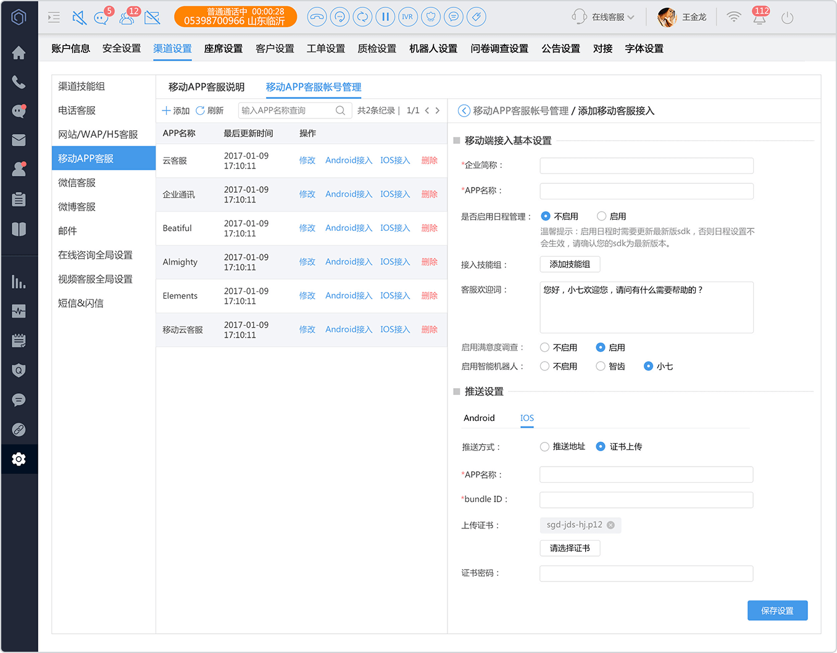Click the 保存设置 button
837x653 pixels.
tap(777, 610)
